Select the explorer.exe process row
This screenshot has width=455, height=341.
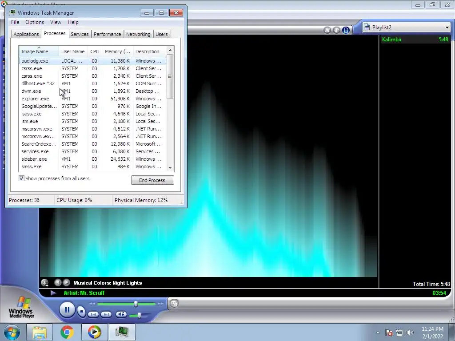(92, 99)
